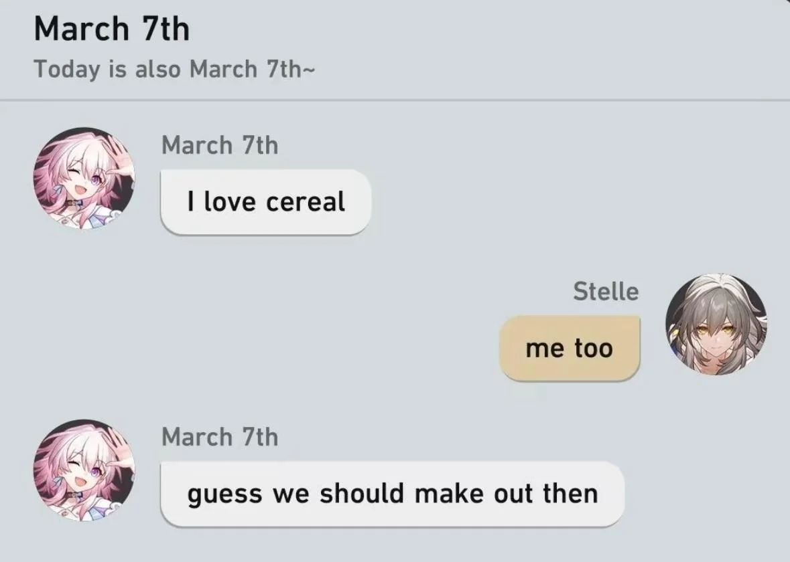Click the tan-colored Stelle message bubble
Viewport: 790px width, 562px height.
pyautogui.click(x=569, y=347)
